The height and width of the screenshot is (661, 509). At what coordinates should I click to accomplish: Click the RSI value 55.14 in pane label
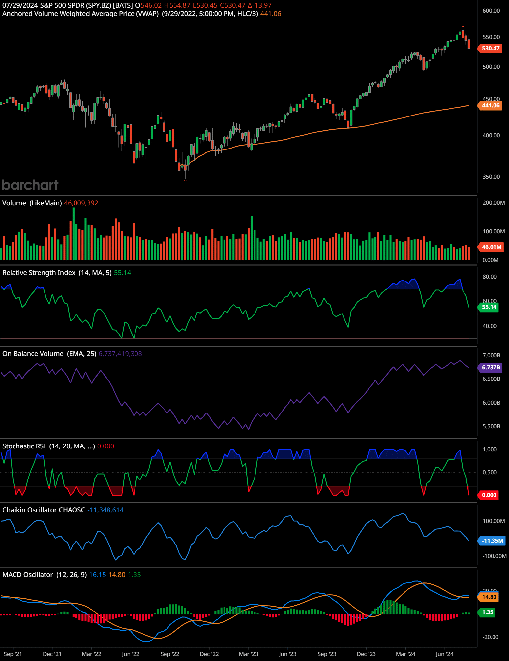click(x=123, y=273)
